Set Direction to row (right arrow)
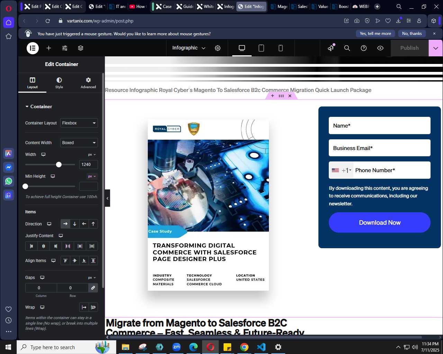The image size is (443, 354). pyautogui.click(x=65, y=224)
